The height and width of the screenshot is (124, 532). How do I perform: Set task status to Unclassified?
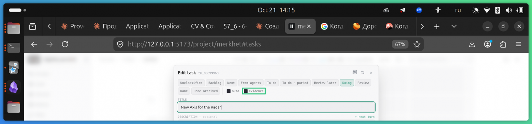[x=191, y=83]
